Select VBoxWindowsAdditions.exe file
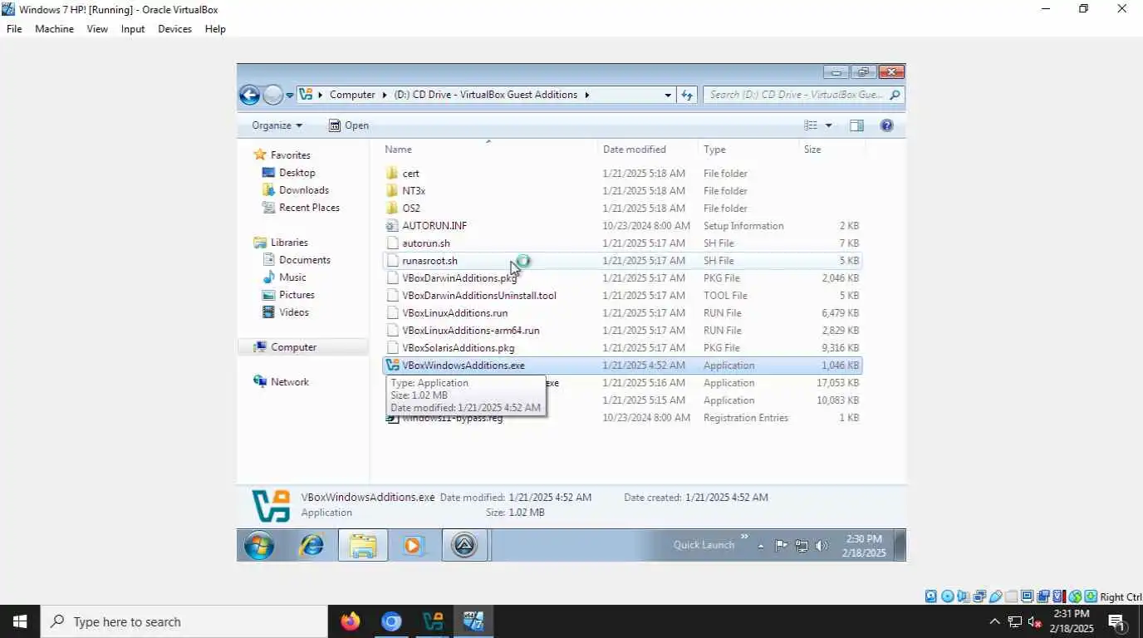Viewport: 1143px width, 638px height. [622, 366]
